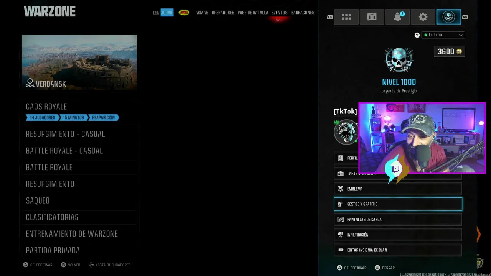The image size is (491, 276).
Task: Switch to the Jugar tab
Action: [166, 13]
